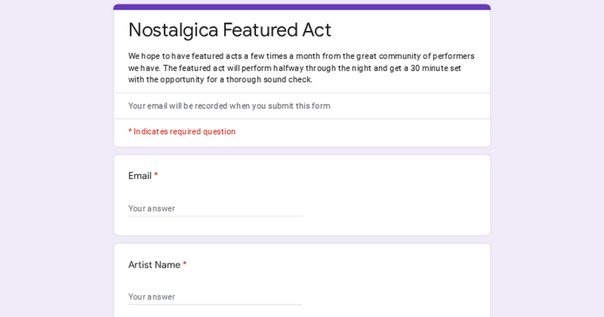Screen dimensions: 604x317
Task: Click the email will be recorded notice
Action: pyautogui.click(x=229, y=106)
